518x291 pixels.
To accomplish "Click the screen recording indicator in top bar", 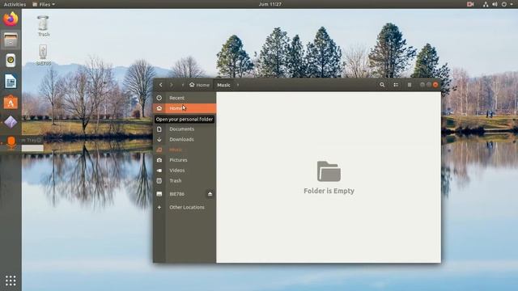I will tap(470, 4).
